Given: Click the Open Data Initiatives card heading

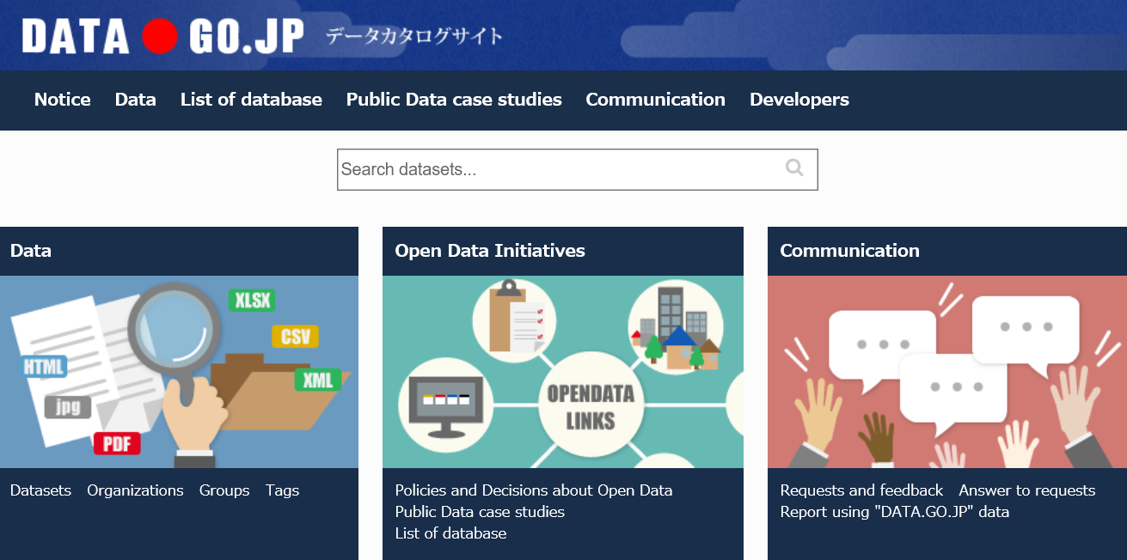Looking at the screenshot, I should (490, 251).
